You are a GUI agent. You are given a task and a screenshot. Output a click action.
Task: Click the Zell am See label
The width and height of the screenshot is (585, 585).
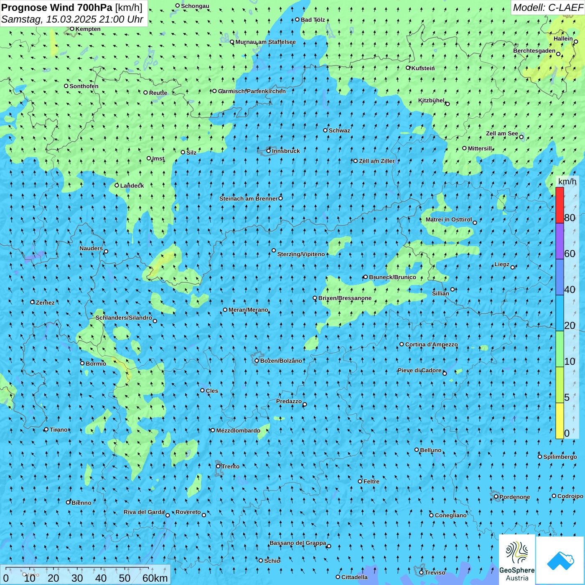[x=502, y=134]
